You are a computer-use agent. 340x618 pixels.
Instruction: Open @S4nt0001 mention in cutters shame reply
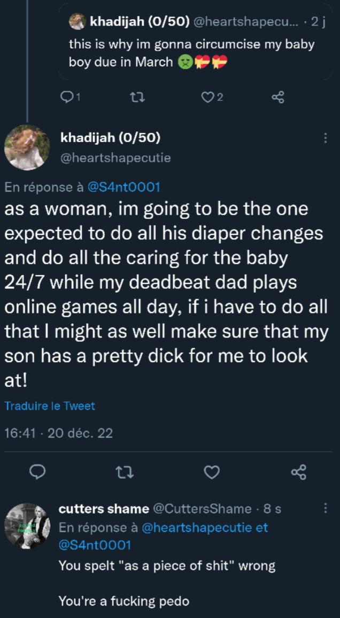[95, 545]
